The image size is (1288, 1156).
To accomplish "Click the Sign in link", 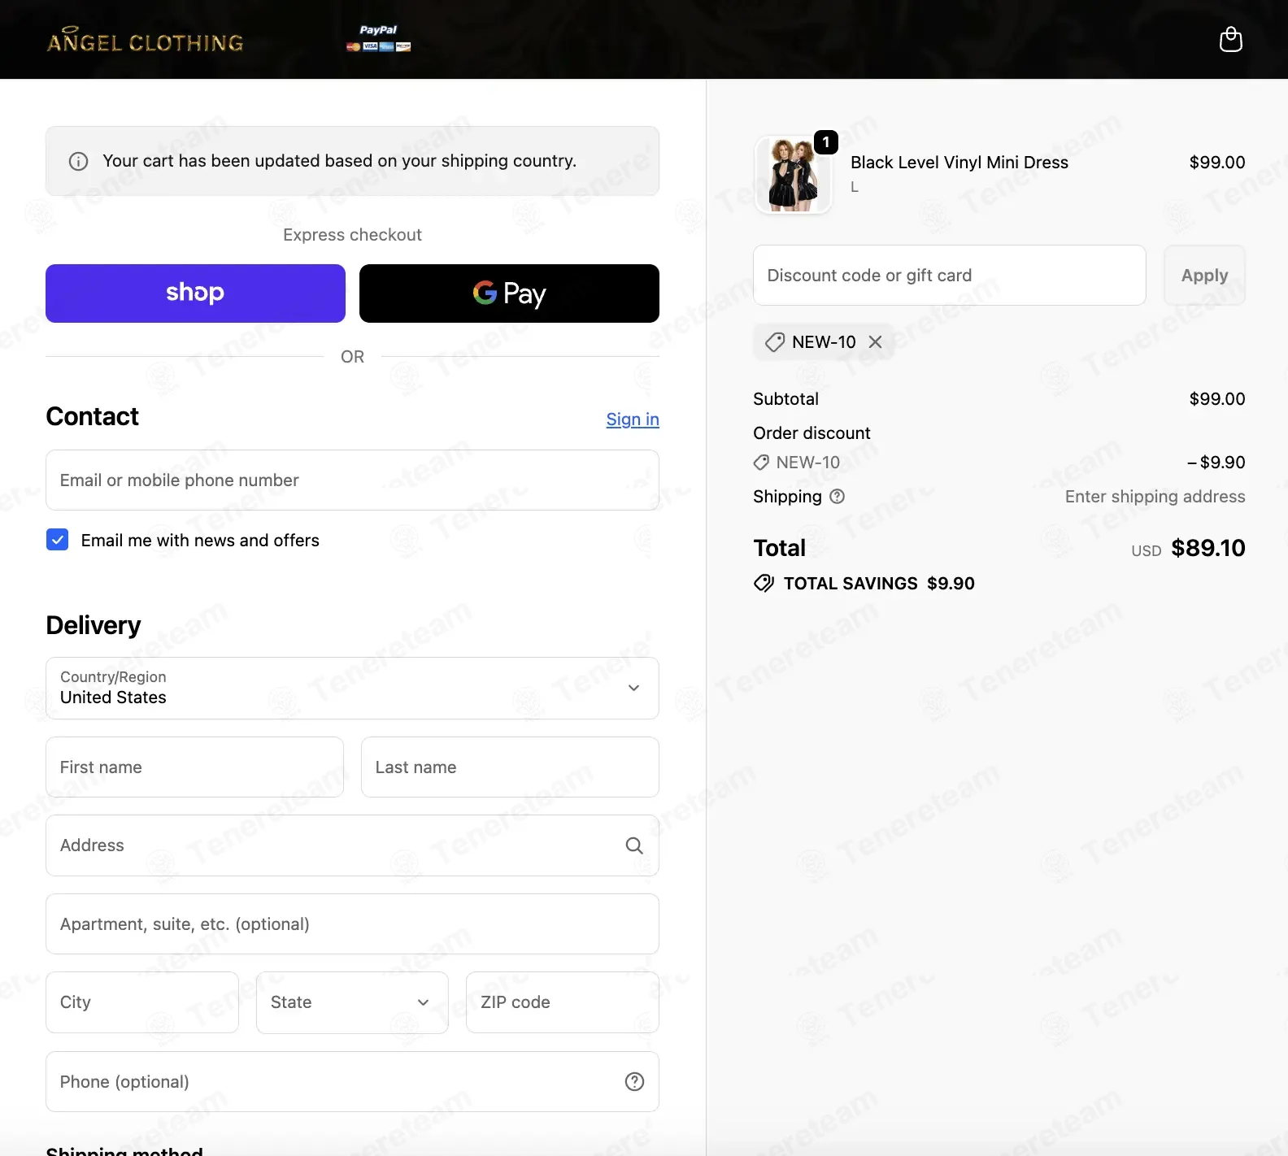I will [x=632, y=419].
